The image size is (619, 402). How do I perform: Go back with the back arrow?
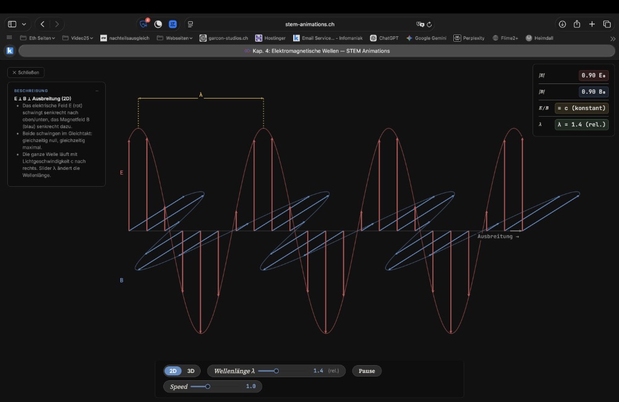(43, 24)
